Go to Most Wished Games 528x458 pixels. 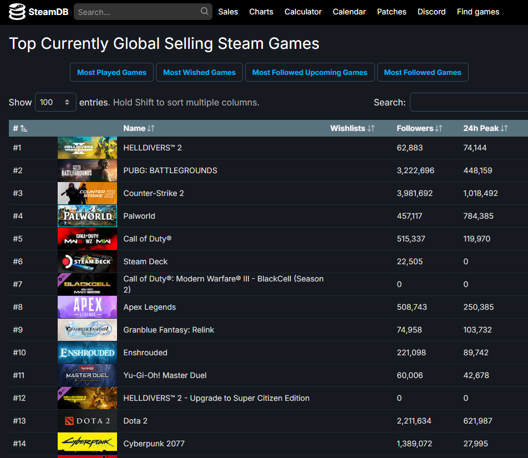[199, 72]
